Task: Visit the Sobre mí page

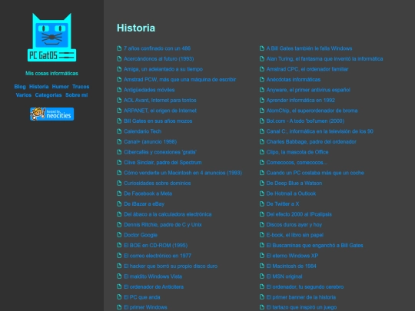Action: [77, 95]
